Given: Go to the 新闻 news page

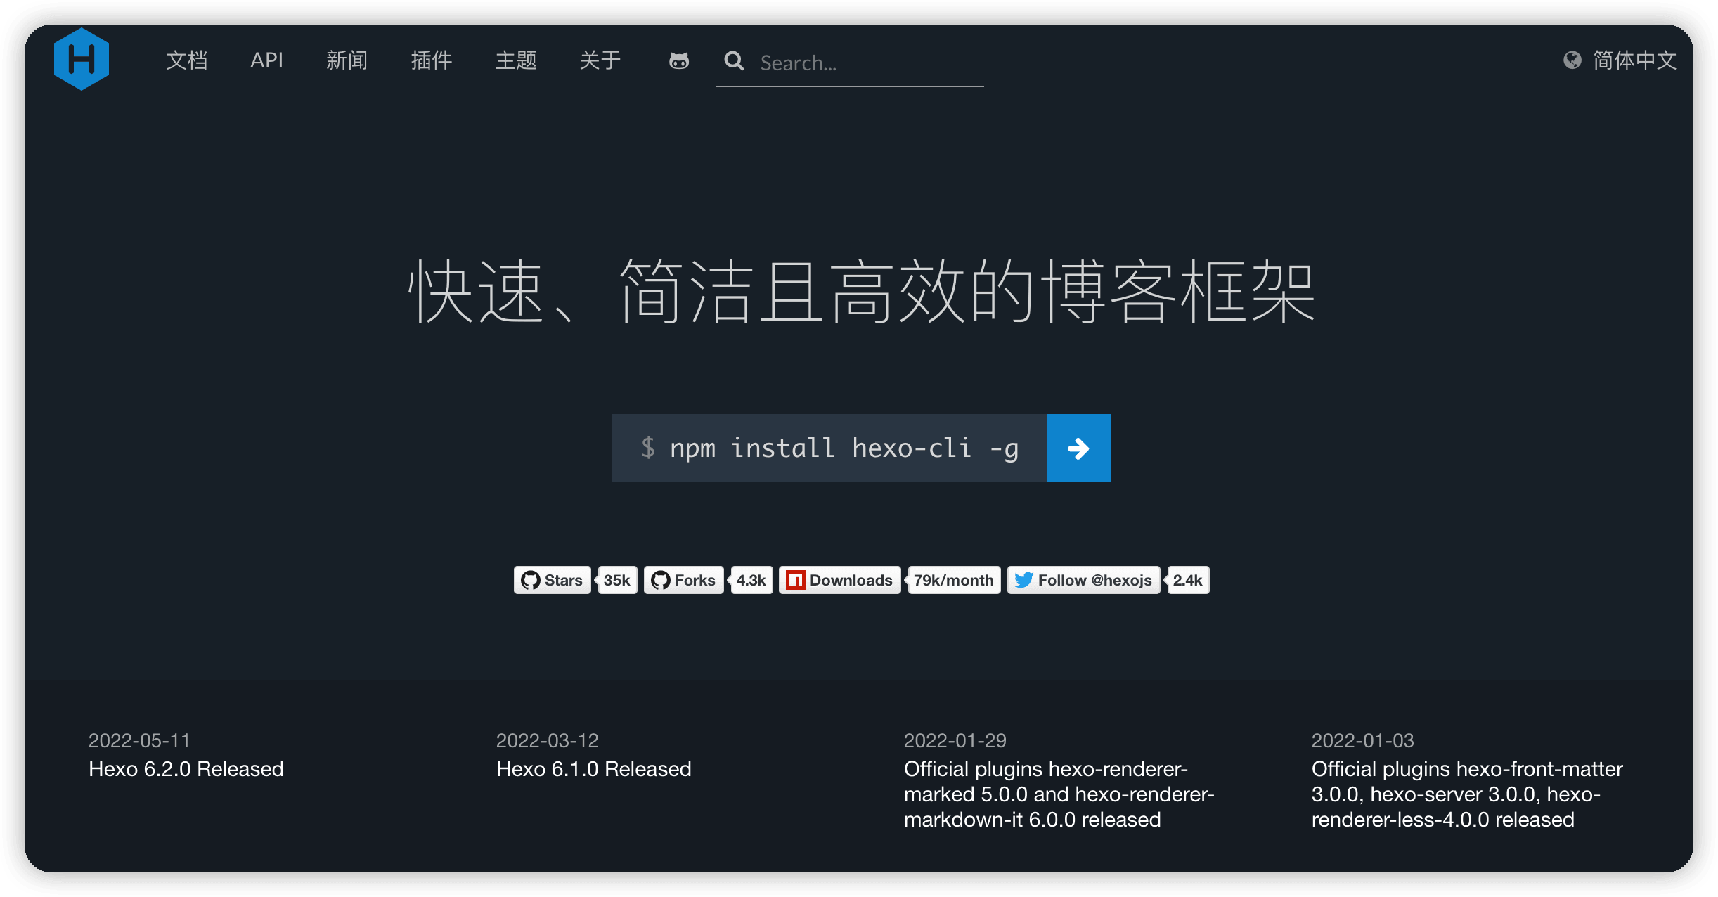Looking at the screenshot, I should pos(347,60).
